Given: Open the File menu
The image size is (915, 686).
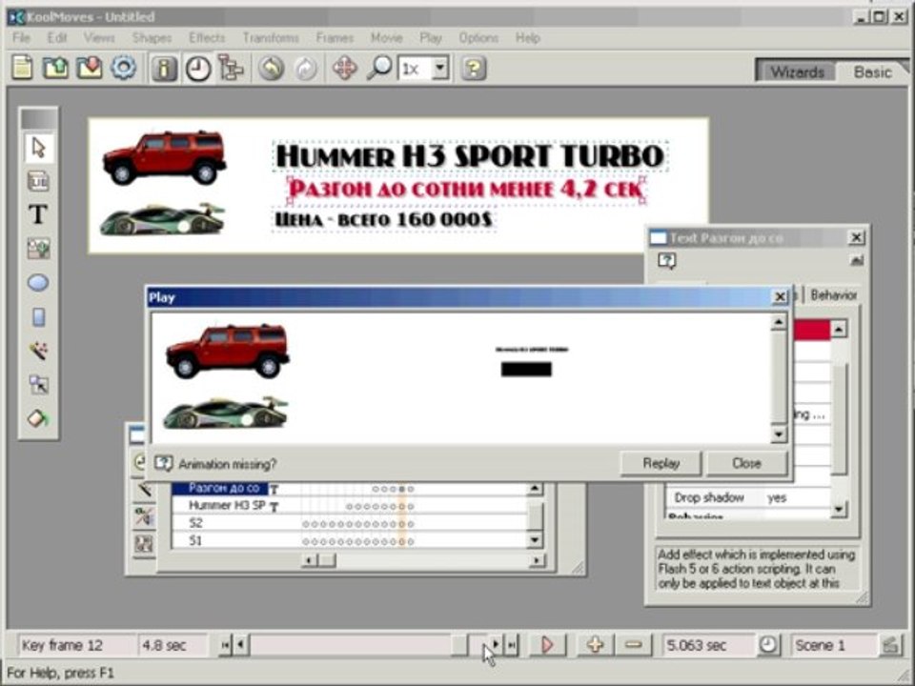Looking at the screenshot, I should (21, 38).
